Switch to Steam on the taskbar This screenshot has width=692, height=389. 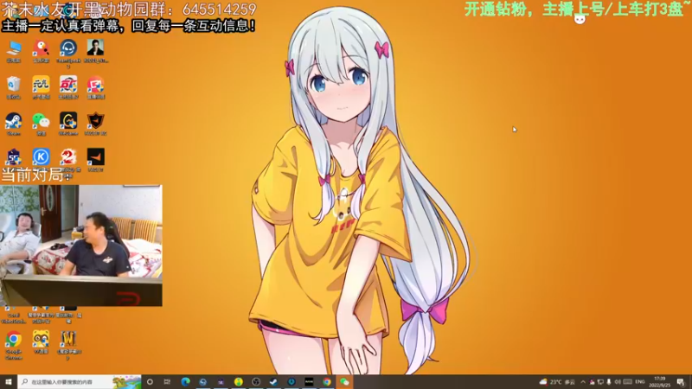273,382
